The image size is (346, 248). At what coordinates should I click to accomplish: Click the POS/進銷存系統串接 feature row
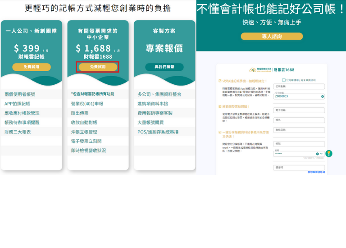(164, 132)
